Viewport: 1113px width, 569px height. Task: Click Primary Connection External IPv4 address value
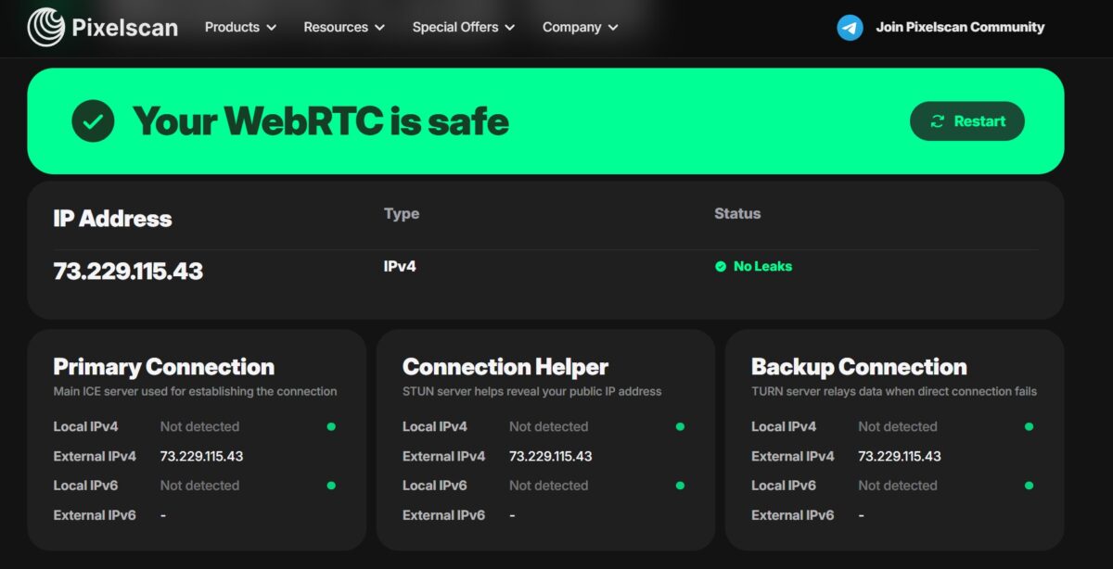201,456
